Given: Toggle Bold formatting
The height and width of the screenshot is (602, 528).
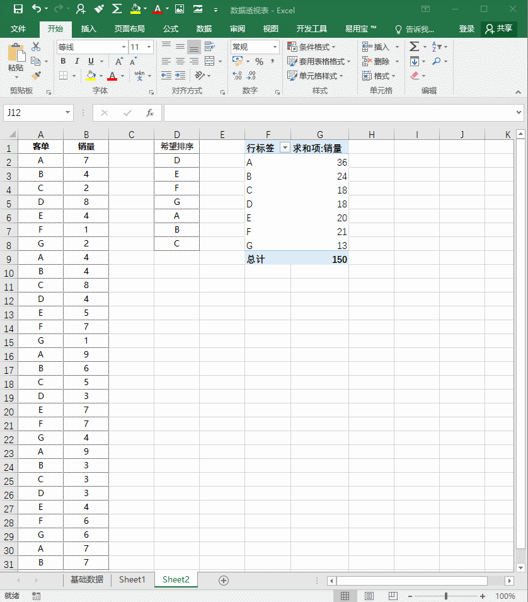Looking at the screenshot, I should (63, 61).
